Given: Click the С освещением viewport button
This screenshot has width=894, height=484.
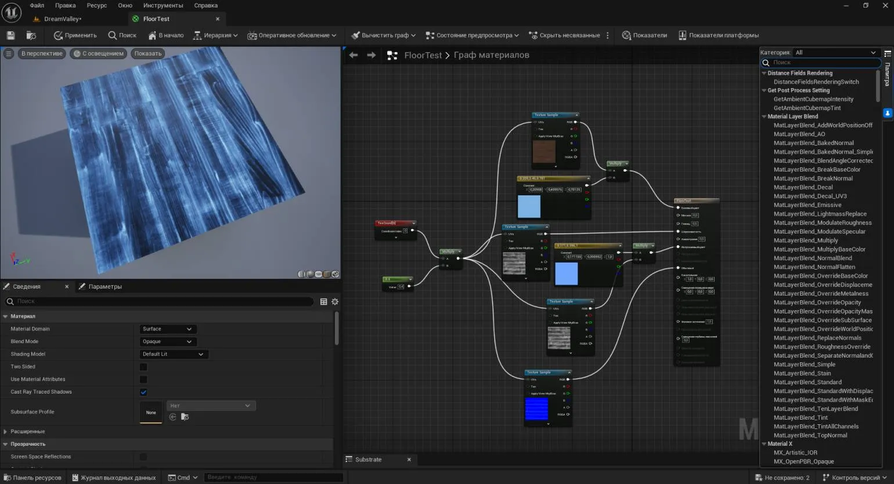Looking at the screenshot, I should 98,53.
